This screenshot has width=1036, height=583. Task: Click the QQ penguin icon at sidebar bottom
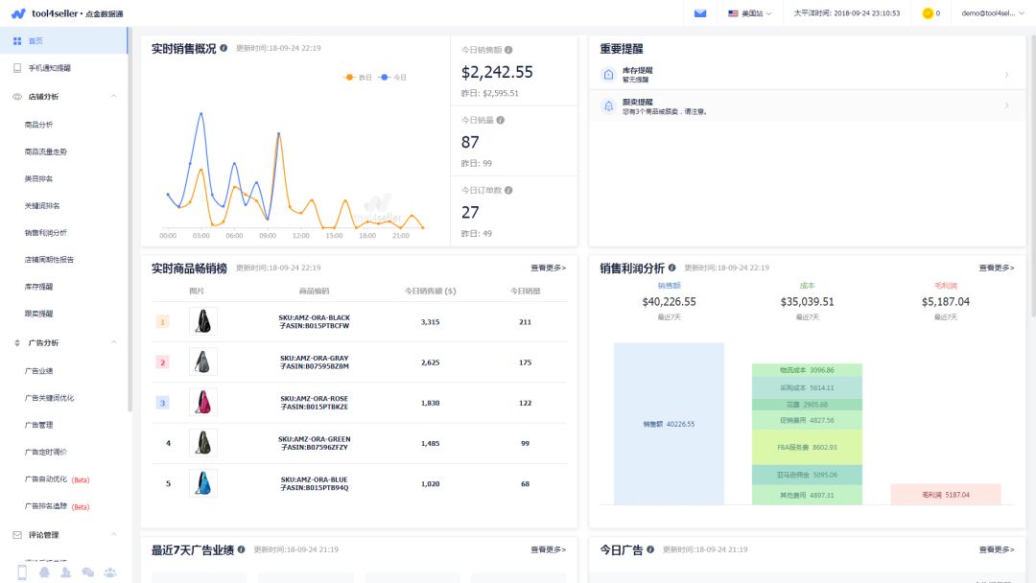(x=44, y=572)
